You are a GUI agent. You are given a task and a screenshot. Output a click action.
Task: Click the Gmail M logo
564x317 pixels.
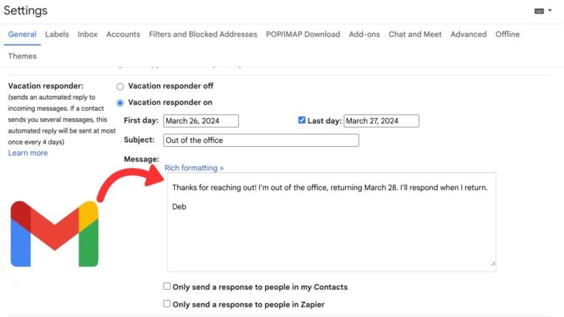54,233
